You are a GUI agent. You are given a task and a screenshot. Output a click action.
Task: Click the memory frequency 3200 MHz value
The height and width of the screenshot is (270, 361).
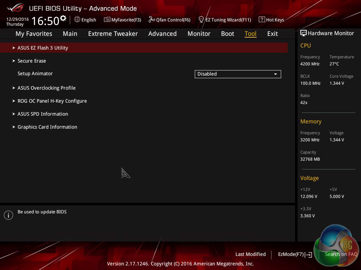coord(310,140)
